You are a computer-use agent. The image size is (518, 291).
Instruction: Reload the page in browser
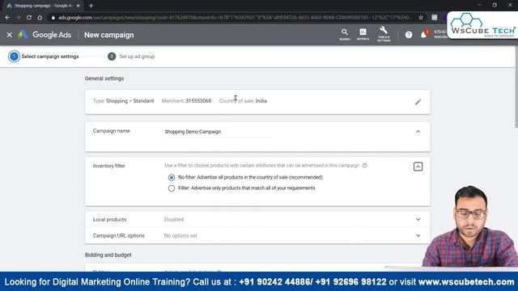coord(29,18)
